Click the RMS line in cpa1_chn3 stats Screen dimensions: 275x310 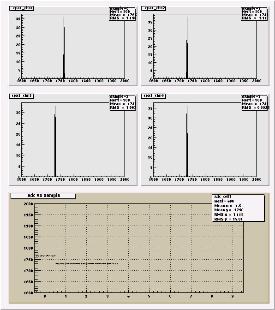click(123, 107)
